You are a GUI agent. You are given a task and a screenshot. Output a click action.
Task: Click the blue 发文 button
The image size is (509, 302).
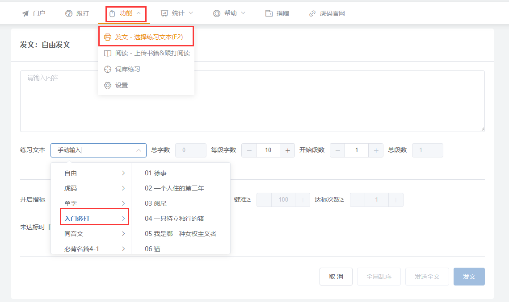(x=469, y=277)
